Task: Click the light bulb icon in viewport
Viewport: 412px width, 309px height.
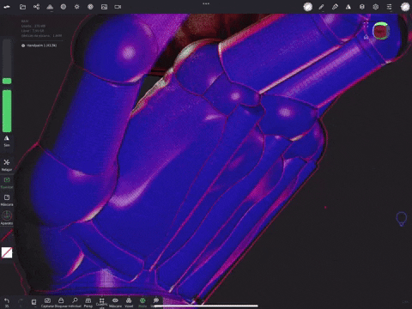Action: tap(401, 219)
